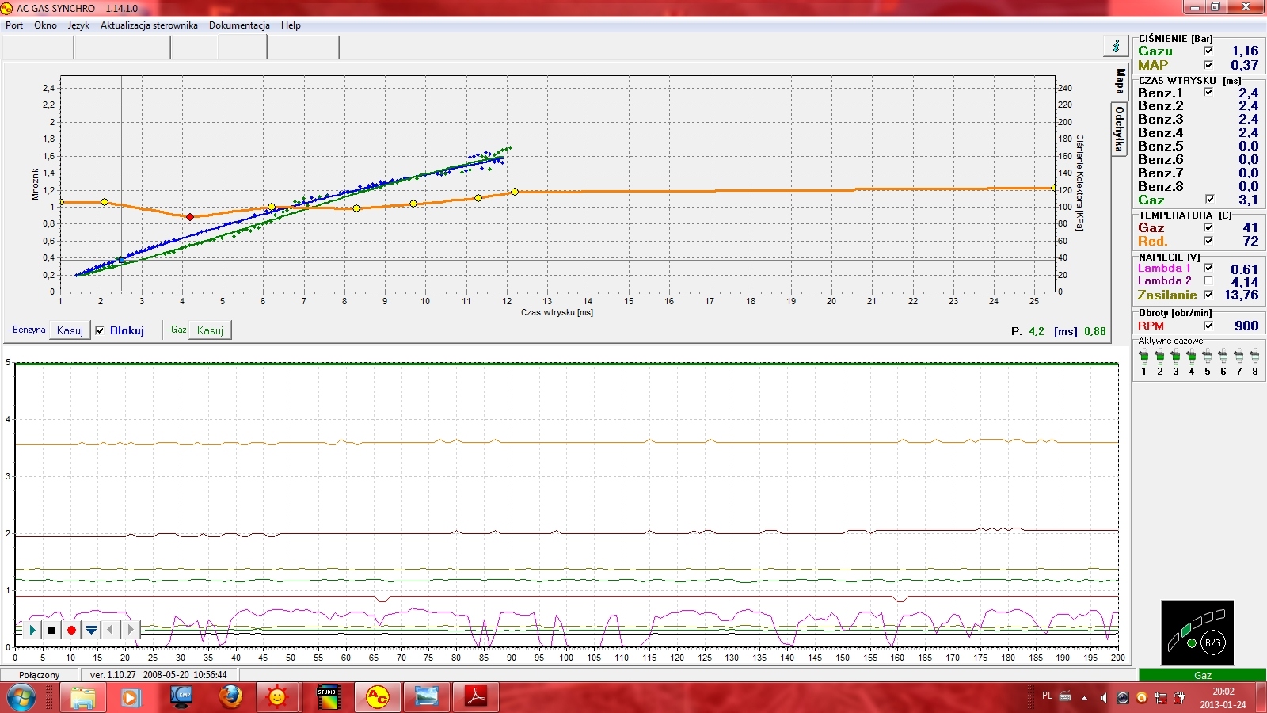The height and width of the screenshot is (713, 1267).
Task: Open the Język menu
Action: [x=78, y=25]
